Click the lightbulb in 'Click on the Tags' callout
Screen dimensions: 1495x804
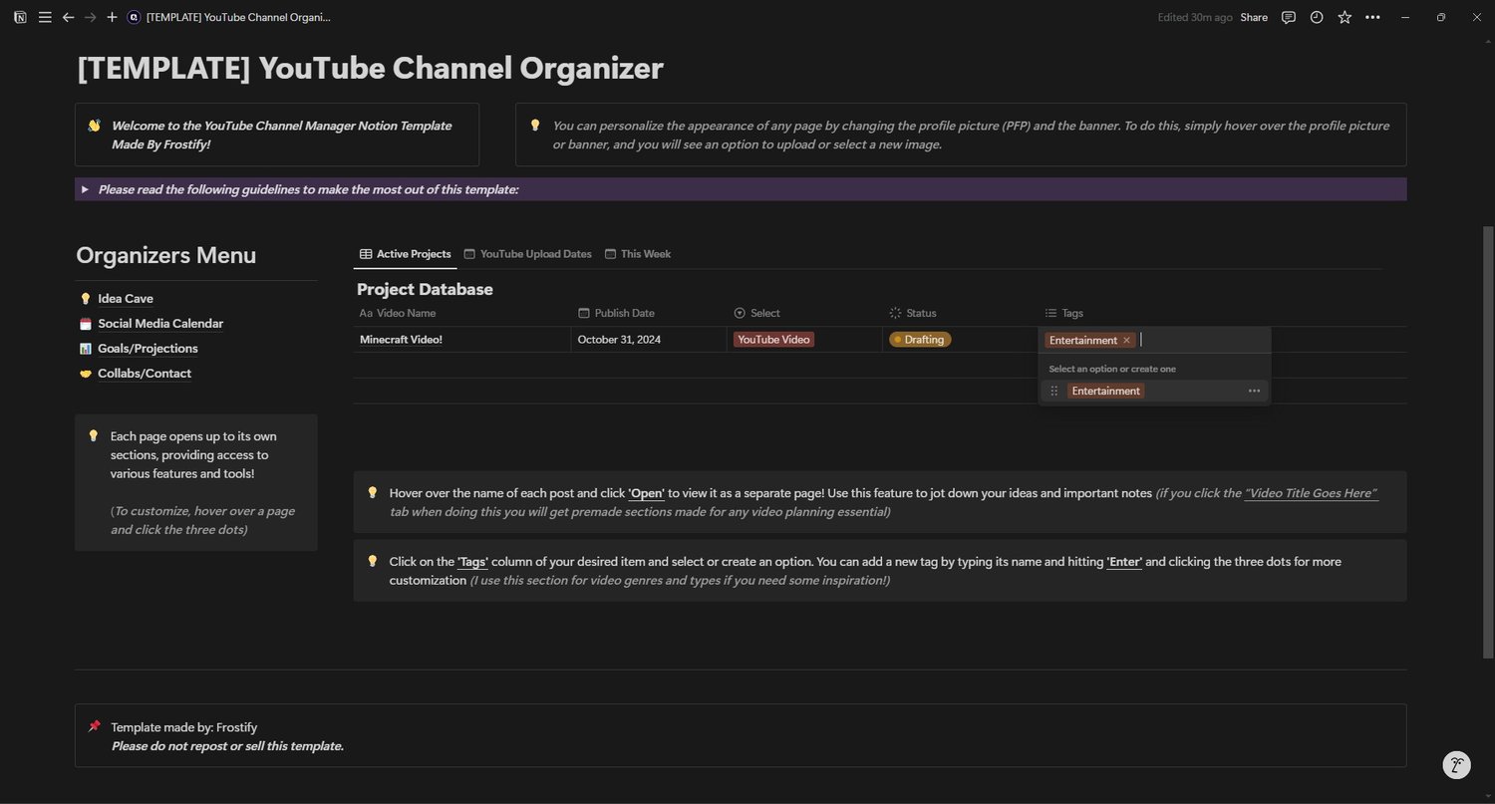(x=373, y=562)
